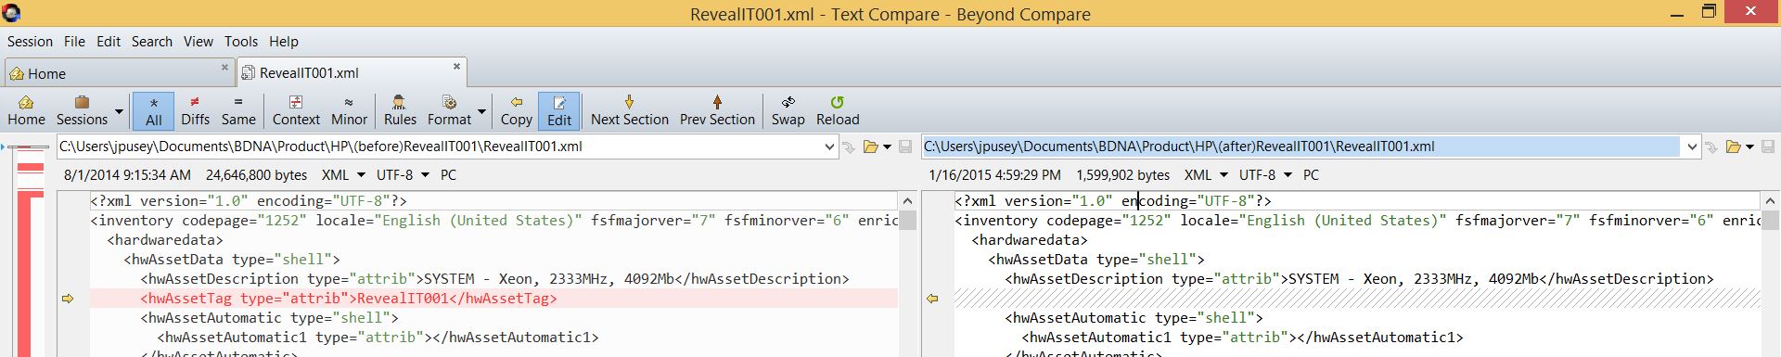Click the hwAssetTag RevealIT001 diff line
Viewport: 1781px width, 357px height.
(493, 299)
